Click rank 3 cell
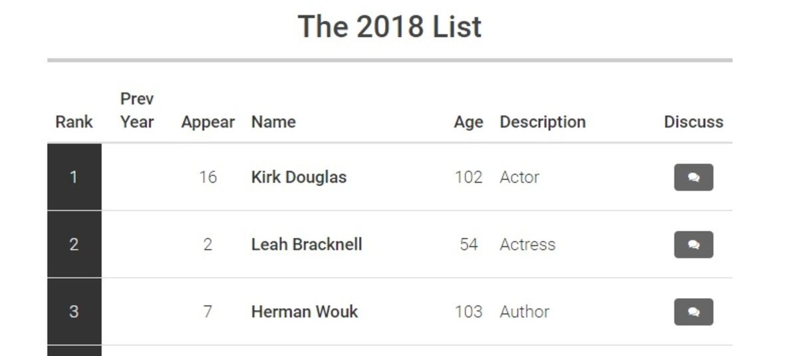798x356 pixels. pyautogui.click(x=74, y=311)
